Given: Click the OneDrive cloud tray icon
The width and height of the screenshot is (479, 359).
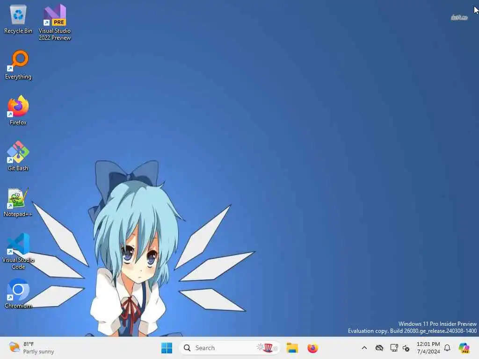Looking at the screenshot, I should tap(379, 348).
